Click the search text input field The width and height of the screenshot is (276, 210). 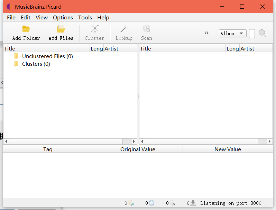click(252, 34)
